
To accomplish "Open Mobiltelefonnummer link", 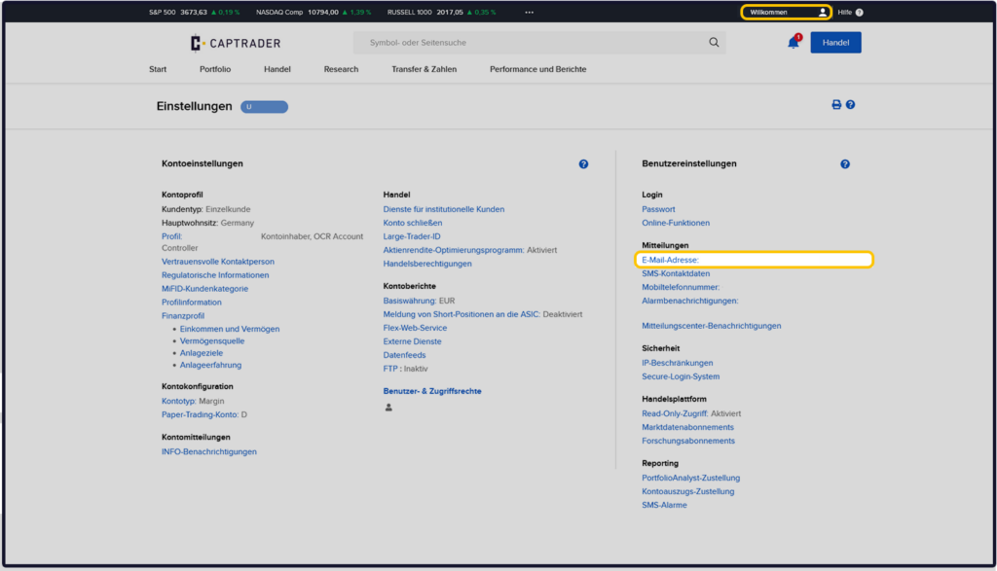I will pos(681,287).
